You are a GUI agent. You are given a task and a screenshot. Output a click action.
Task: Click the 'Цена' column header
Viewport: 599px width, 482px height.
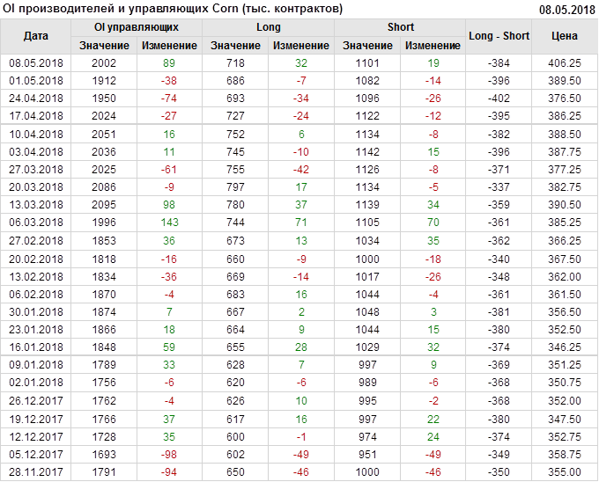click(x=564, y=36)
